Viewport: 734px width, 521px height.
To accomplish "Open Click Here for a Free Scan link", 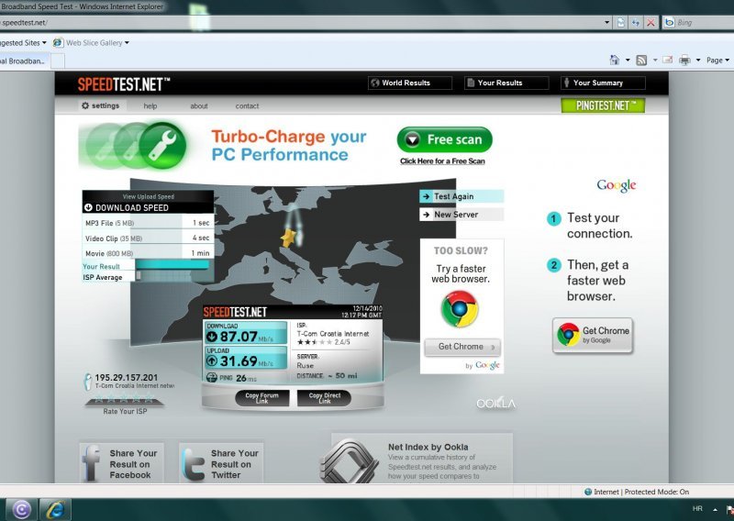I will 442,161.
